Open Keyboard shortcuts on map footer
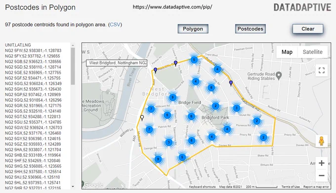 coord(202,187)
